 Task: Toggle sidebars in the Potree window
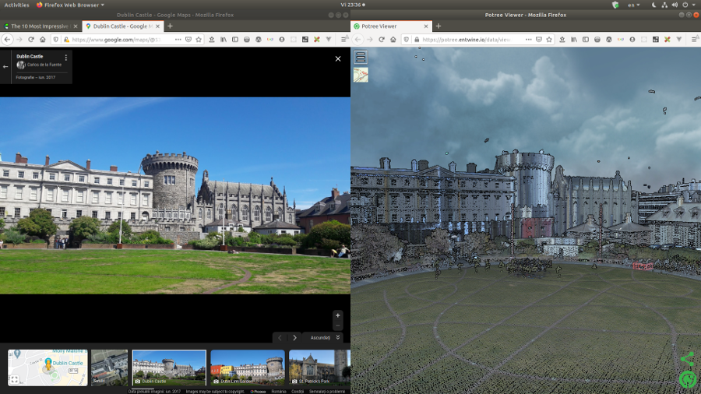pos(585,39)
